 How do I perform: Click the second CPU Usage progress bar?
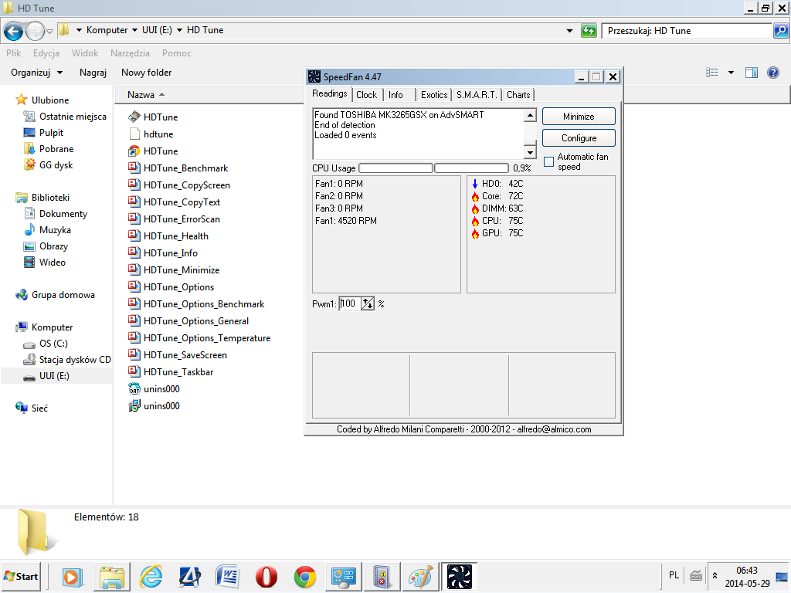pos(471,168)
